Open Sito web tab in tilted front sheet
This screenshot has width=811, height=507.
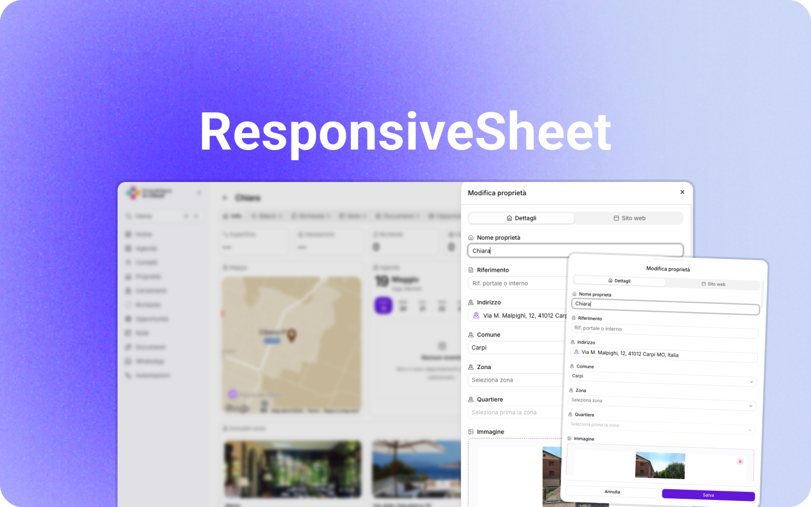pos(713,284)
